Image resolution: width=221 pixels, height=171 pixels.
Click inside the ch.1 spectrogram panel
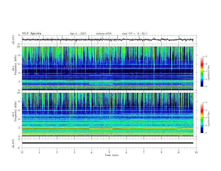(x=107, y=68)
